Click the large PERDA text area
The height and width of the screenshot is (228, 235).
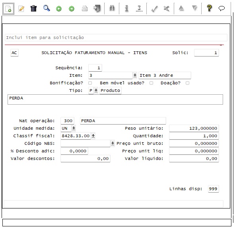tap(115, 99)
